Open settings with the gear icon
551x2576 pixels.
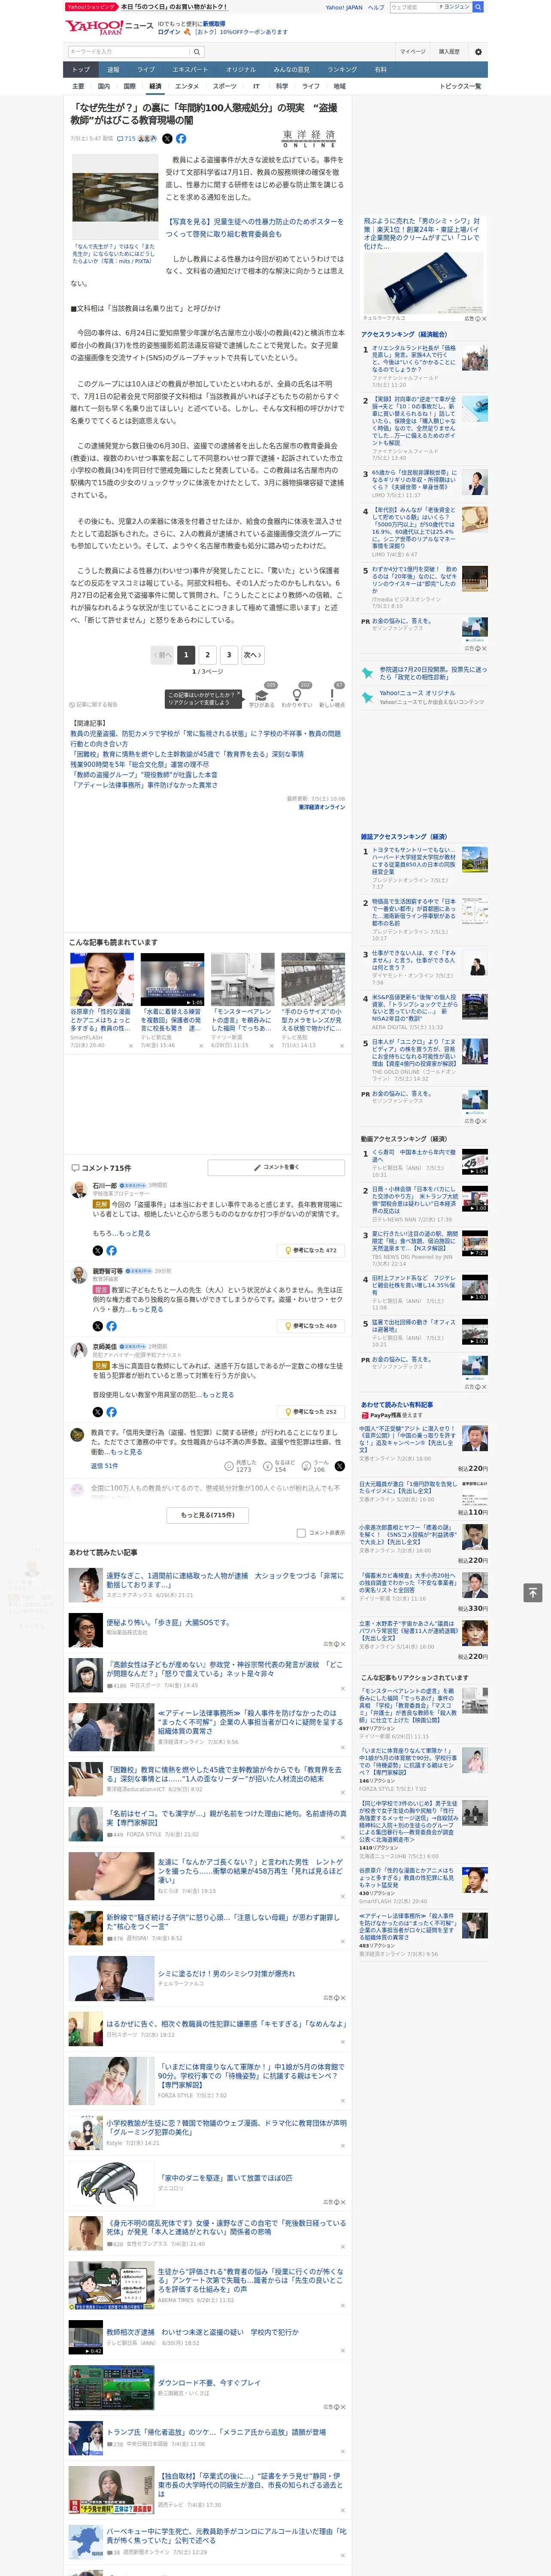click(x=478, y=51)
